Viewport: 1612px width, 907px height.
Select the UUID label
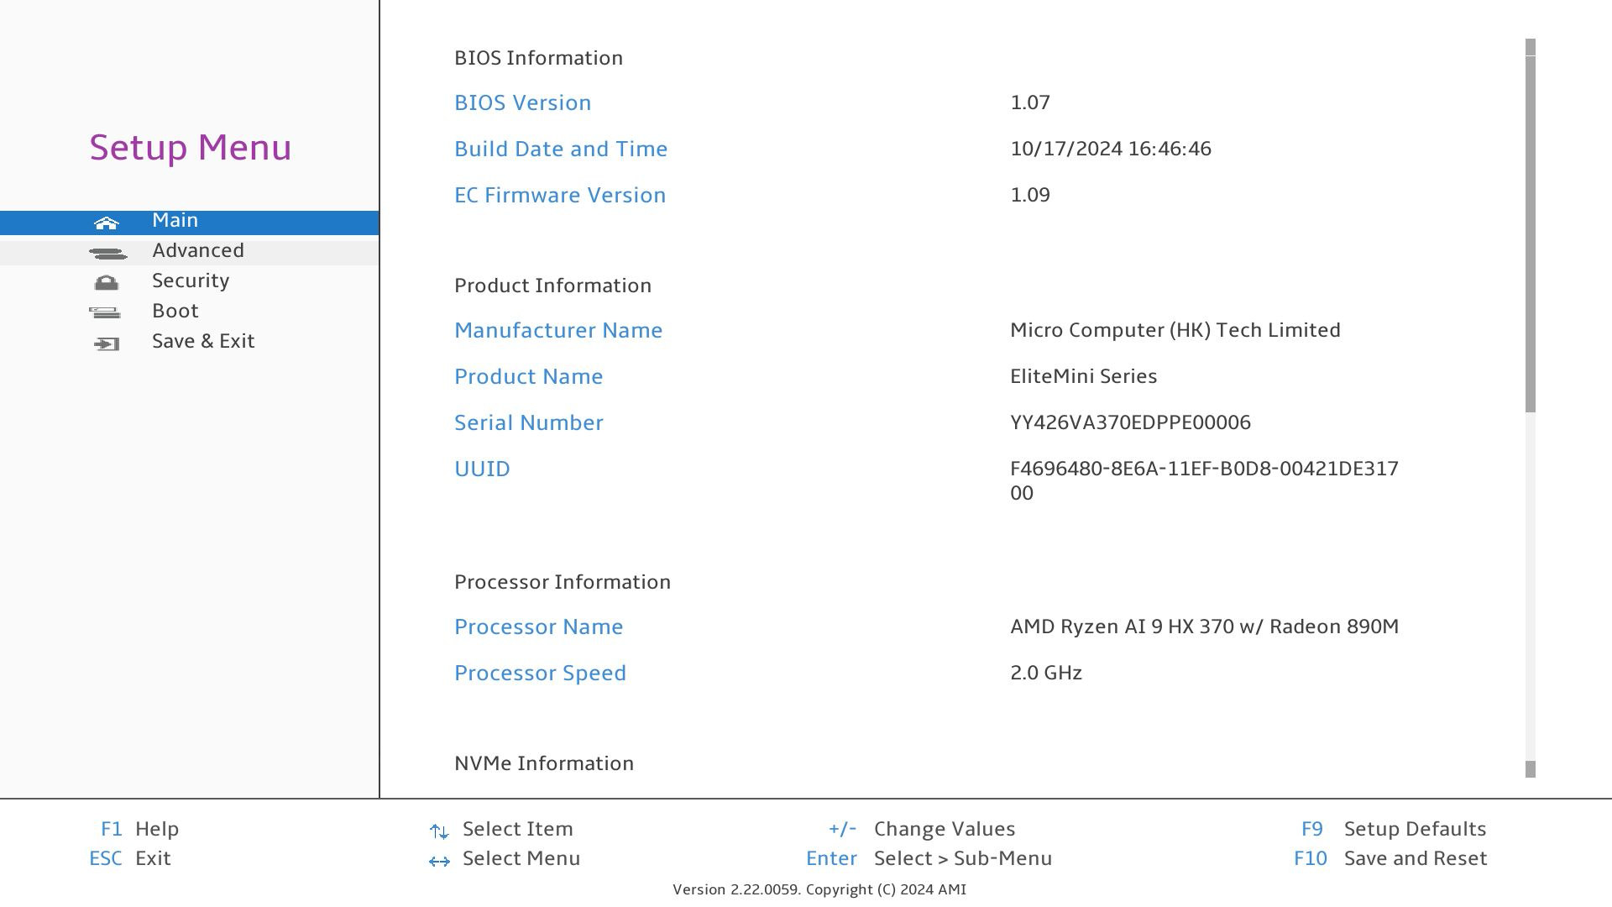[482, 469]
